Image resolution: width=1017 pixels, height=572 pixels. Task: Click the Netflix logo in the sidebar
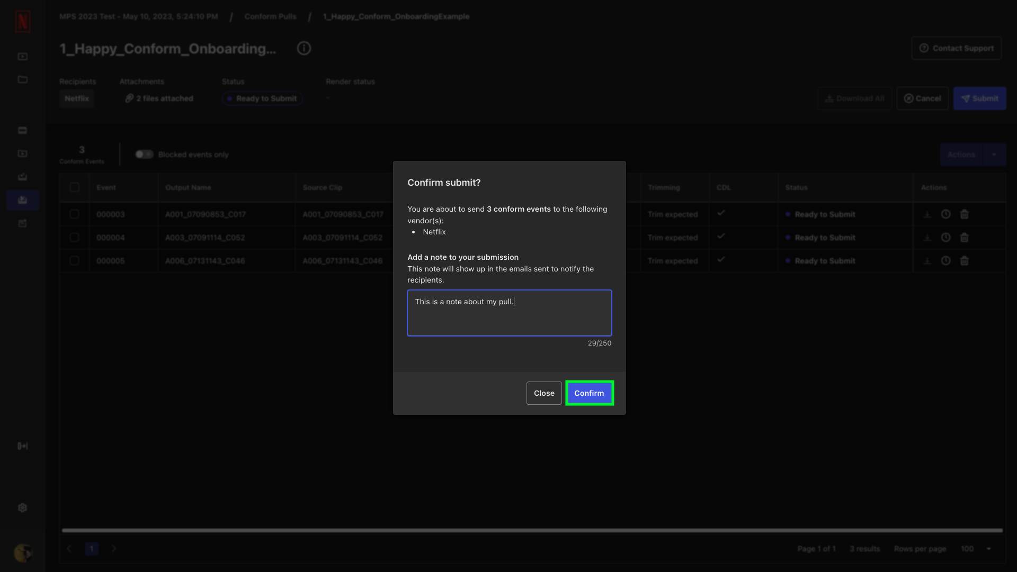pyautogui.click(x=23, y=22)
